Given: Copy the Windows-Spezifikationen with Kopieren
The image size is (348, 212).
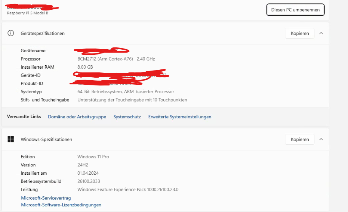Looking at the screenshot, I should (300, 139).
